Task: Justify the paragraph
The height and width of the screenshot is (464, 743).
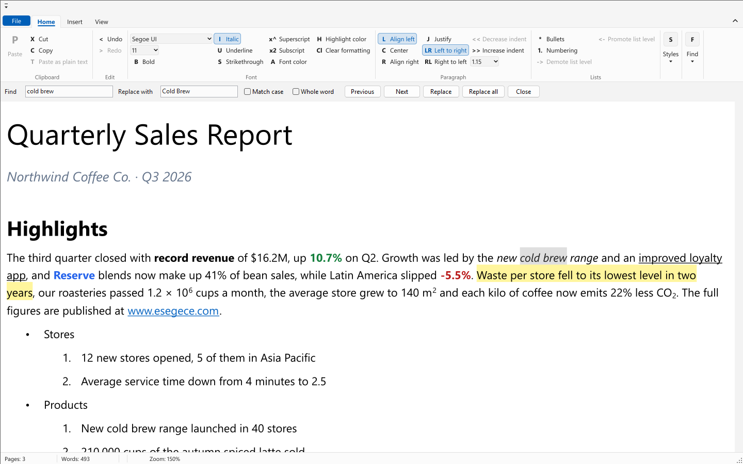Action: [x=439, y=39]
